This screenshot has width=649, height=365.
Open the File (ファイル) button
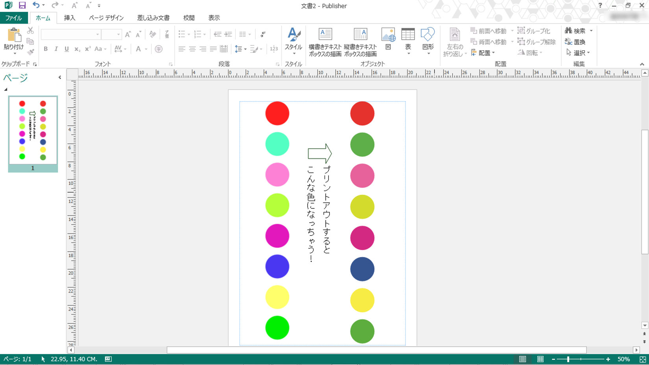point(14,18)
